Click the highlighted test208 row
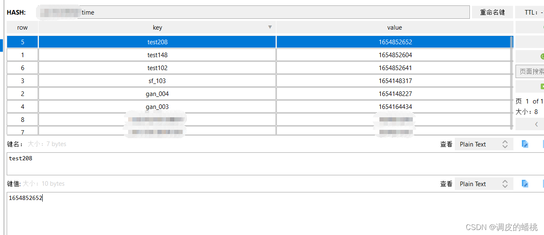This screenshot has height=235, width=544. [157, 42]
